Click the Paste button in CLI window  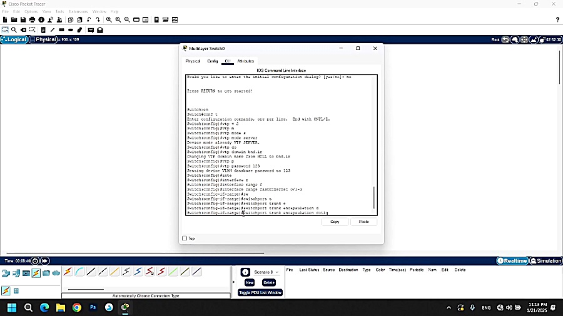[x=363, y=222]
